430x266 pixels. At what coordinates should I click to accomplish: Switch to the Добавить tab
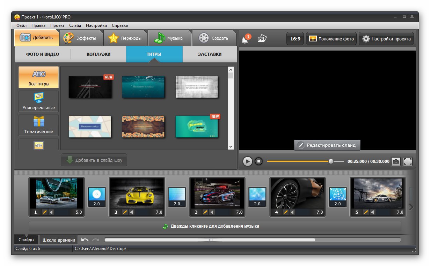pyautogui.click(x=37, y=38)
